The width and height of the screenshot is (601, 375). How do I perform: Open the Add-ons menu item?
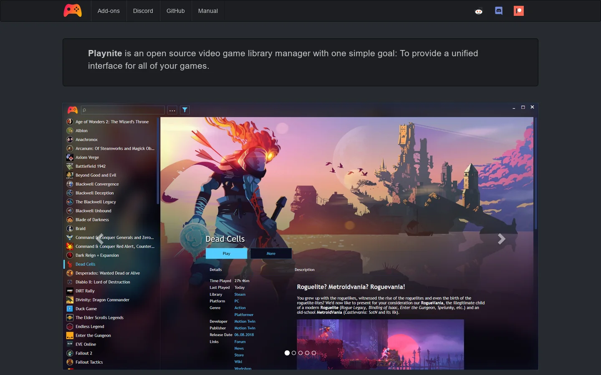[x=109, y=11]
